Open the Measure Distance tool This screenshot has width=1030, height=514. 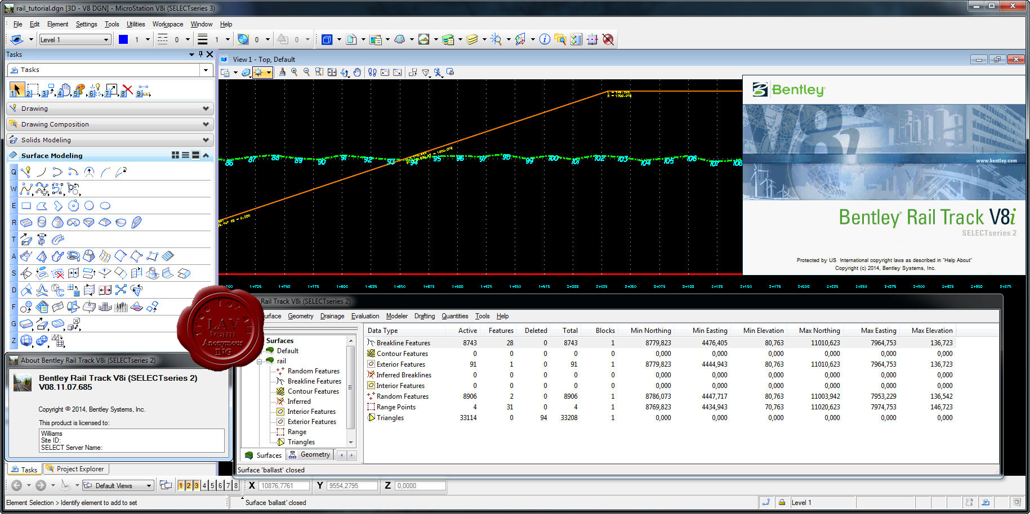(x=143, y=89)
